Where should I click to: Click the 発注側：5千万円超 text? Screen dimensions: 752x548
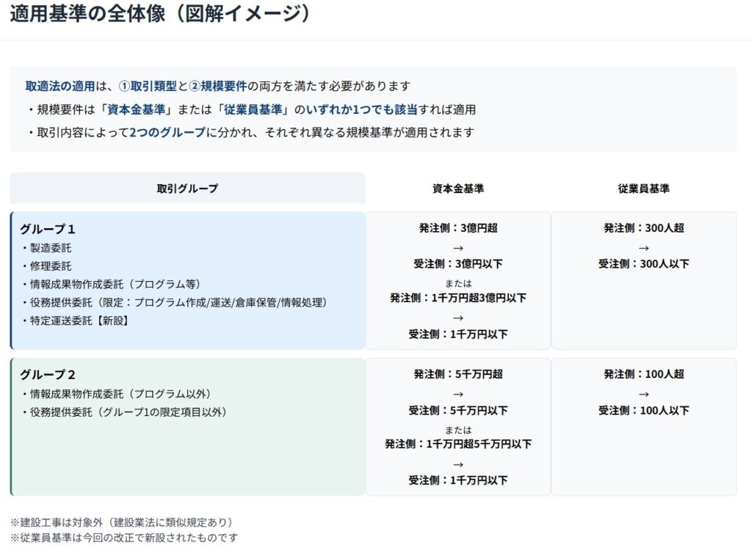click(x=458, y=374)
